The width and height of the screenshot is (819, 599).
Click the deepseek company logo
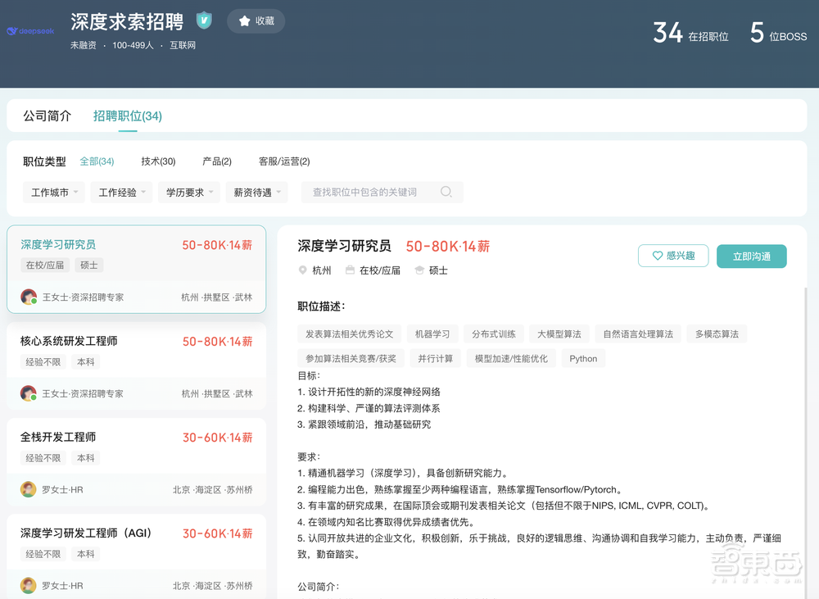click(30, 29)
